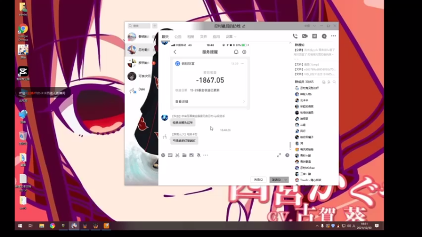
Task: Open Chrome from the taskbar
Action: click(x=52, y=226)
